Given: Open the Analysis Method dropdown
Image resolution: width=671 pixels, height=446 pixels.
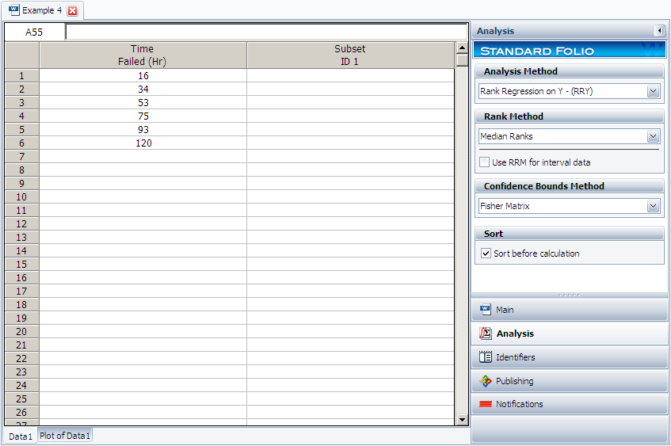Looking at the screenshot, I should pos(653,91).
